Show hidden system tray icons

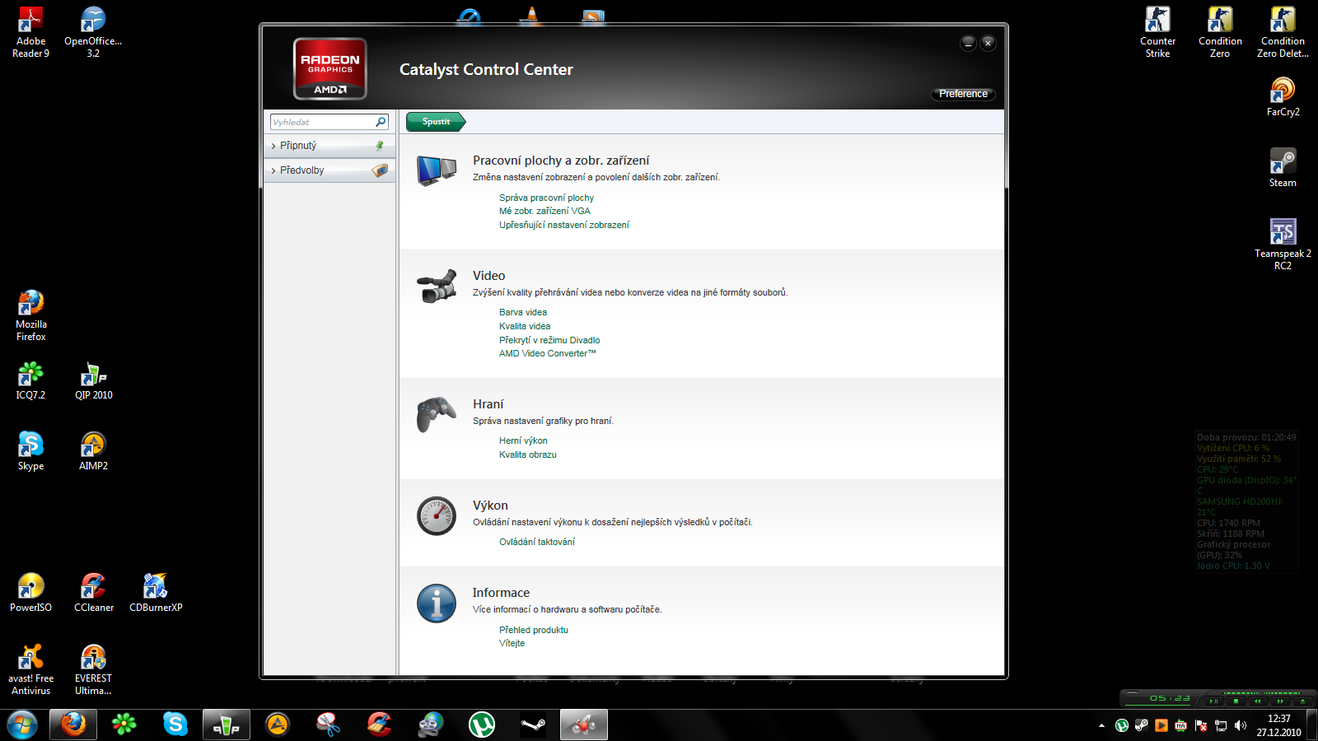[1101, 725]
